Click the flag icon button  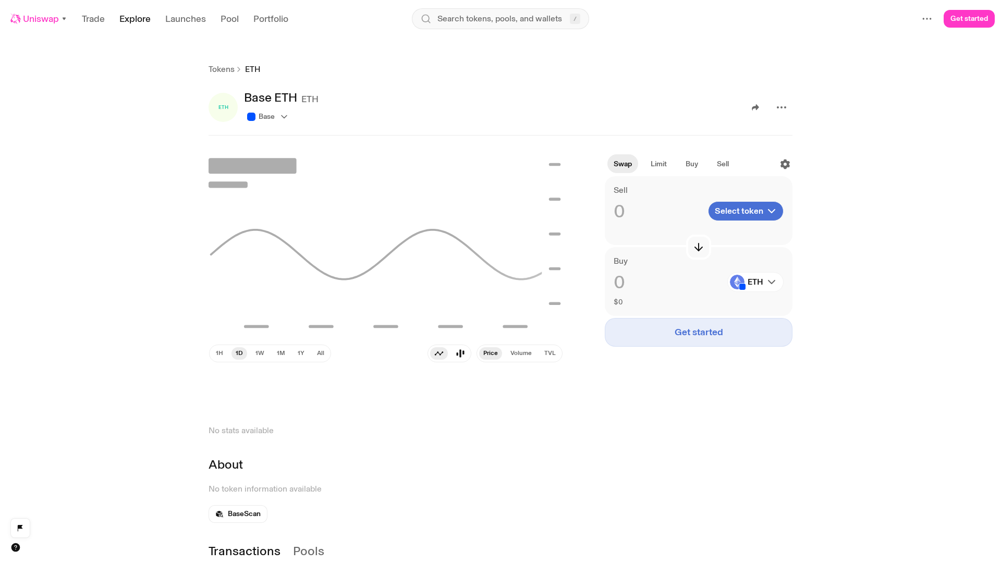pos(20,528)
